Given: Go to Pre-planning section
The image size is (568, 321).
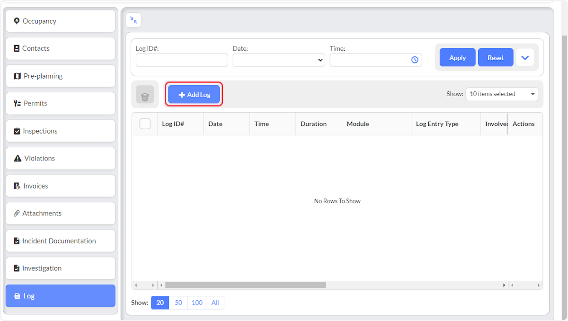Looking at the screenshot, I should click(61, 76).
